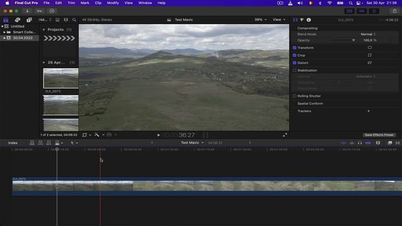The image size is (402, 226).
Task: Open the Blend Mode Normal dropdown
Action: click(368, 34)
